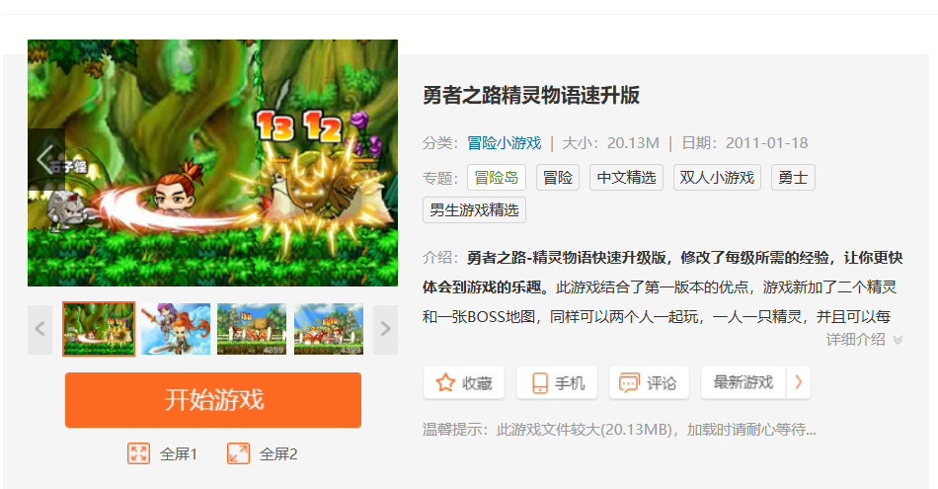Screen dimensions: 938x489
Task: Open comments via 评论 speech-bubble icon
Action: pos(629,382)
